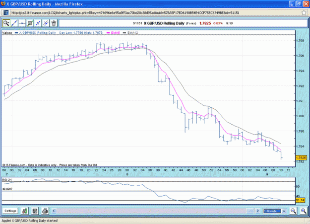Click the 1.798 price axis label

(300, 41)
